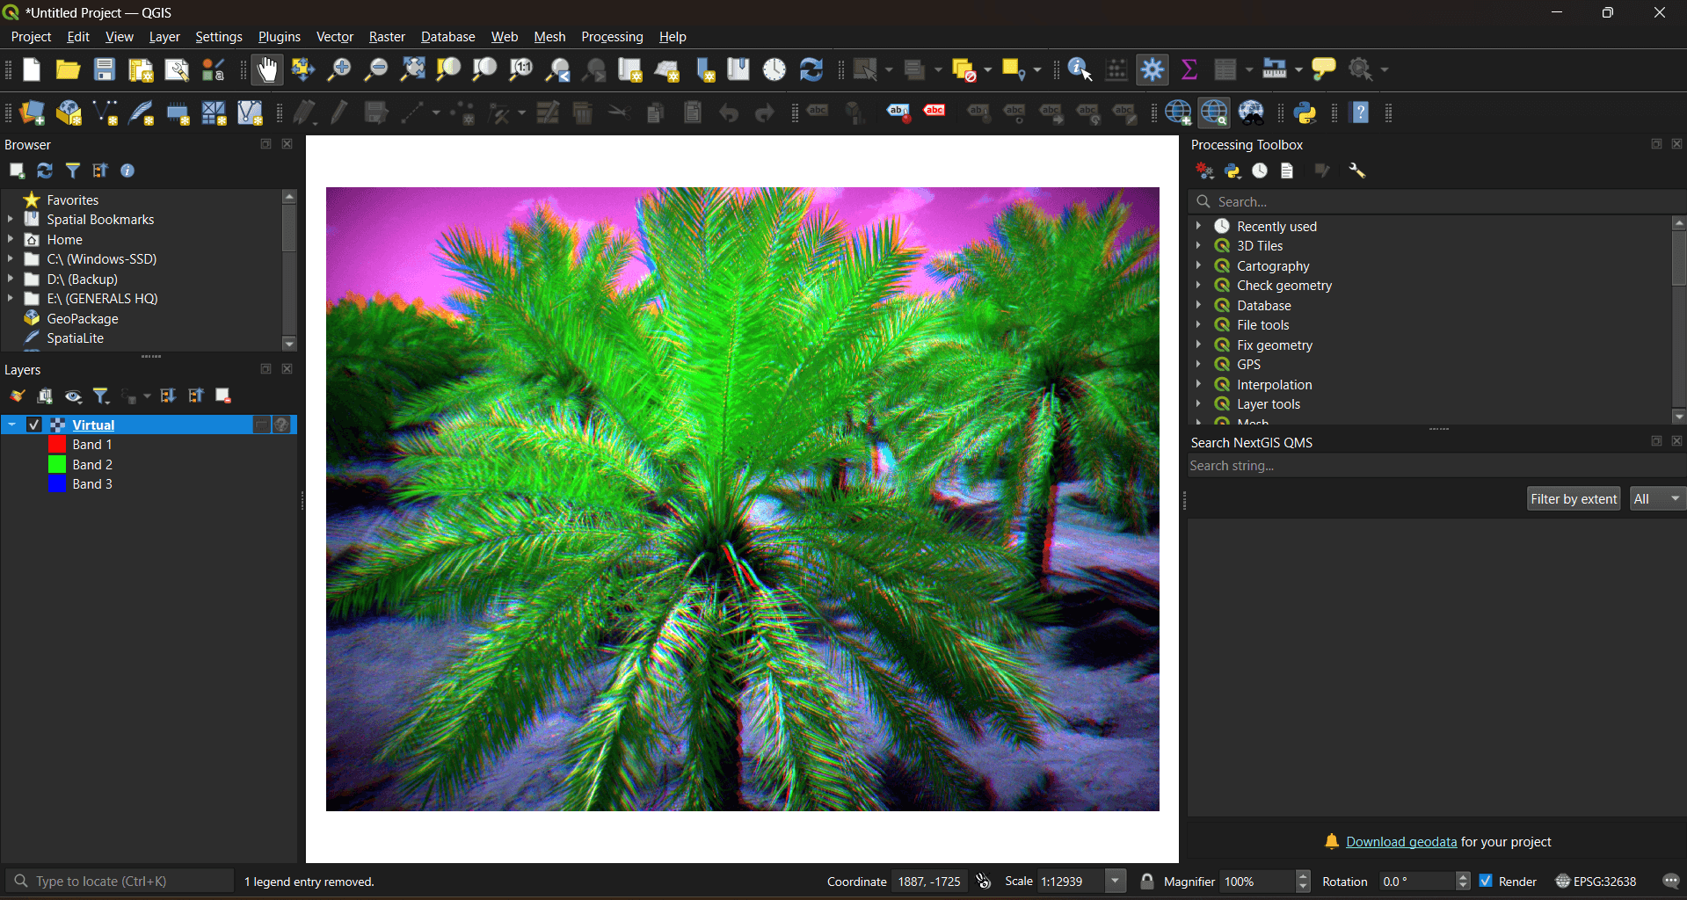Toggle the Render checkbox in status bar
This screenshot has height=900, width=1687.
tap(1486, 881)
